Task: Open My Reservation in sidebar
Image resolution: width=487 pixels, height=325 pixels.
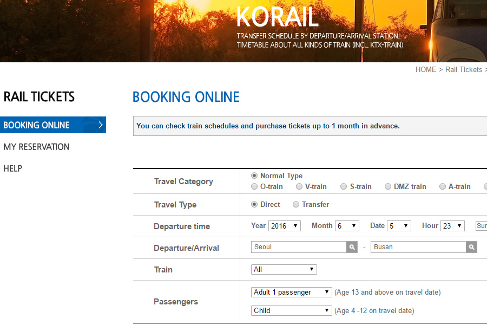Action: pyautogui.click(x=36, y=147)
